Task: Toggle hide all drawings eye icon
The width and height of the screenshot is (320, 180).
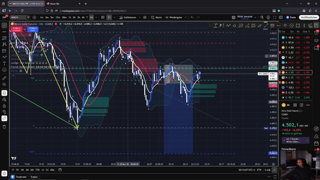Action: 4,112
